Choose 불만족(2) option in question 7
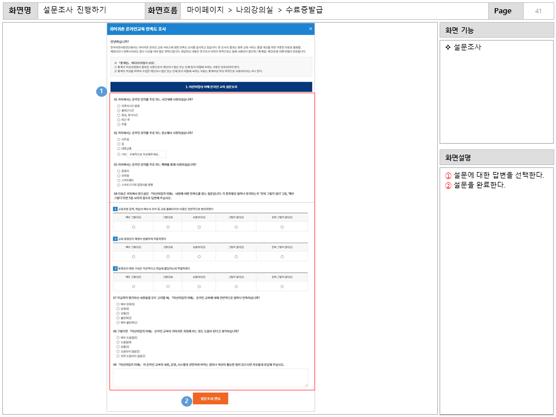This screenshot has width=556, height=417. [x=118, y=317]
